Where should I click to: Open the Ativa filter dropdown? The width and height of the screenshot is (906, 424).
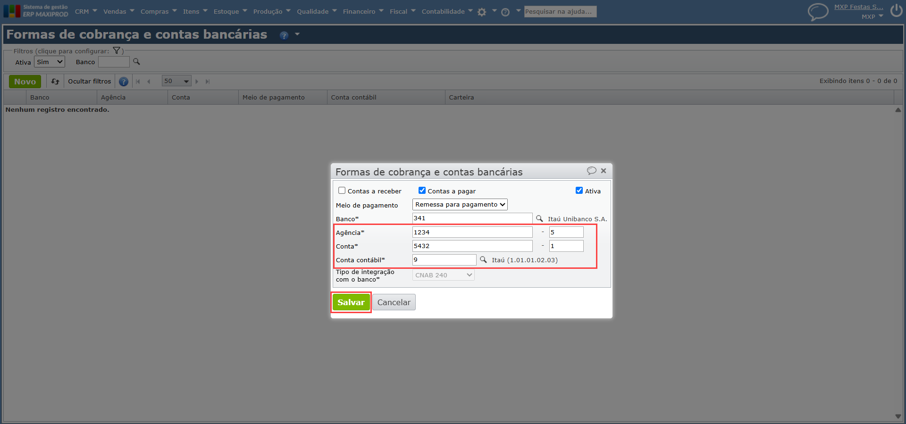tap(50, 62)
